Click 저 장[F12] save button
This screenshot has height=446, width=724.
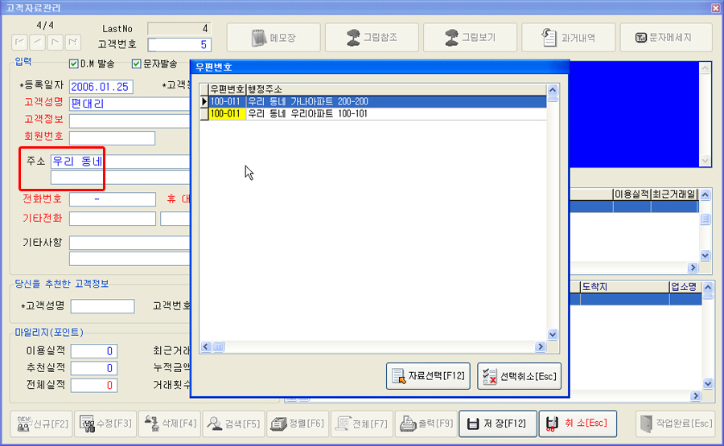[498, 423]
